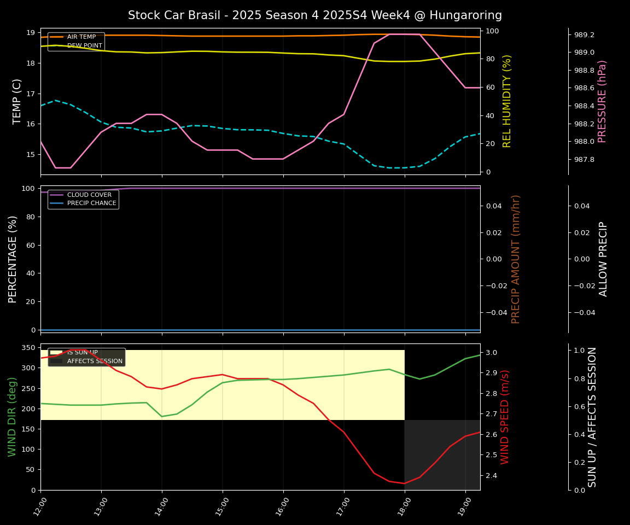Select the DEW POINT legend entry
The image size is (630, 525).
click(84, 46)
